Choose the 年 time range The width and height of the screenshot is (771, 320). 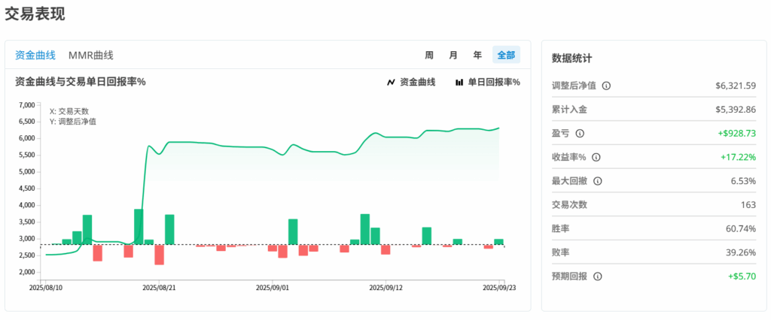[x=477, y=55]
